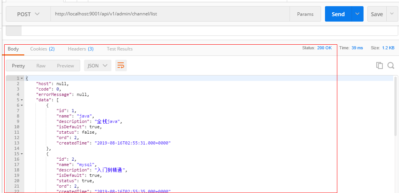Click the Size 1.2 KB value
The image size is (399, 193).
click(388, 48)
